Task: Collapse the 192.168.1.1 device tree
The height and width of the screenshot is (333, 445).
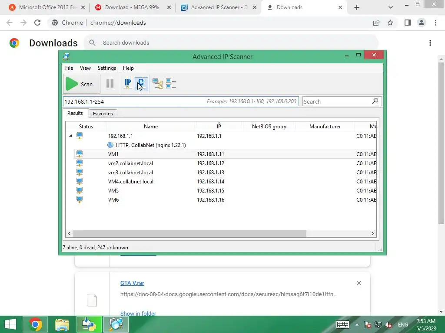Action: pos(70,136)
